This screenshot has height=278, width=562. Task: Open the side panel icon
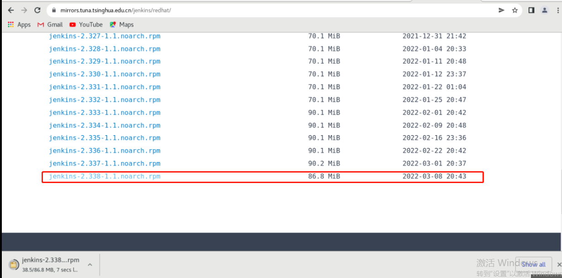pos(531,10)
